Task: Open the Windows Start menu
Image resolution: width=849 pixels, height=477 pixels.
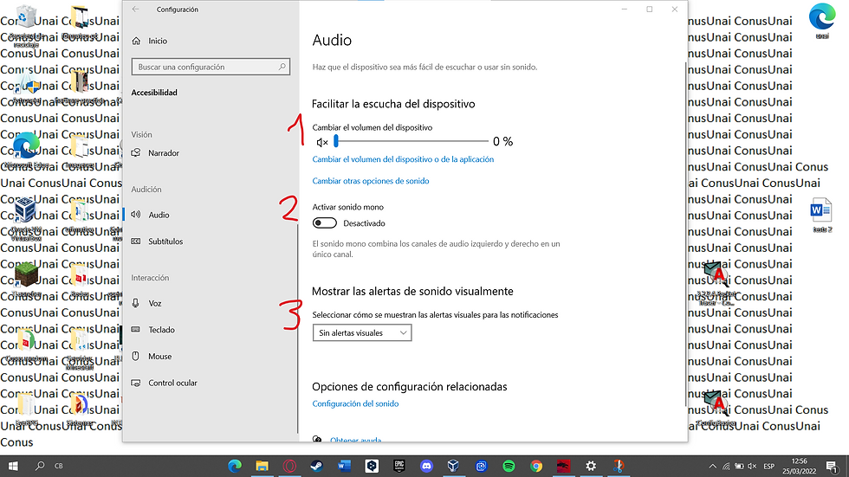Action: pyautogui.click(x=13, y=466)
